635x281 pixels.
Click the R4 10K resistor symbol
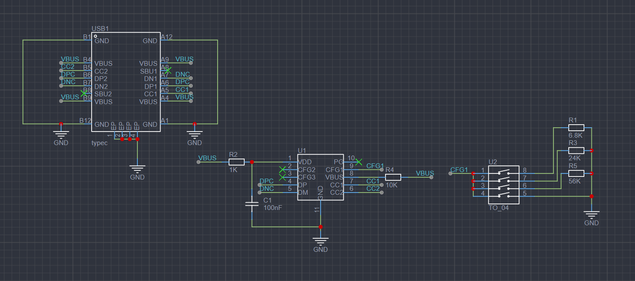393,177
